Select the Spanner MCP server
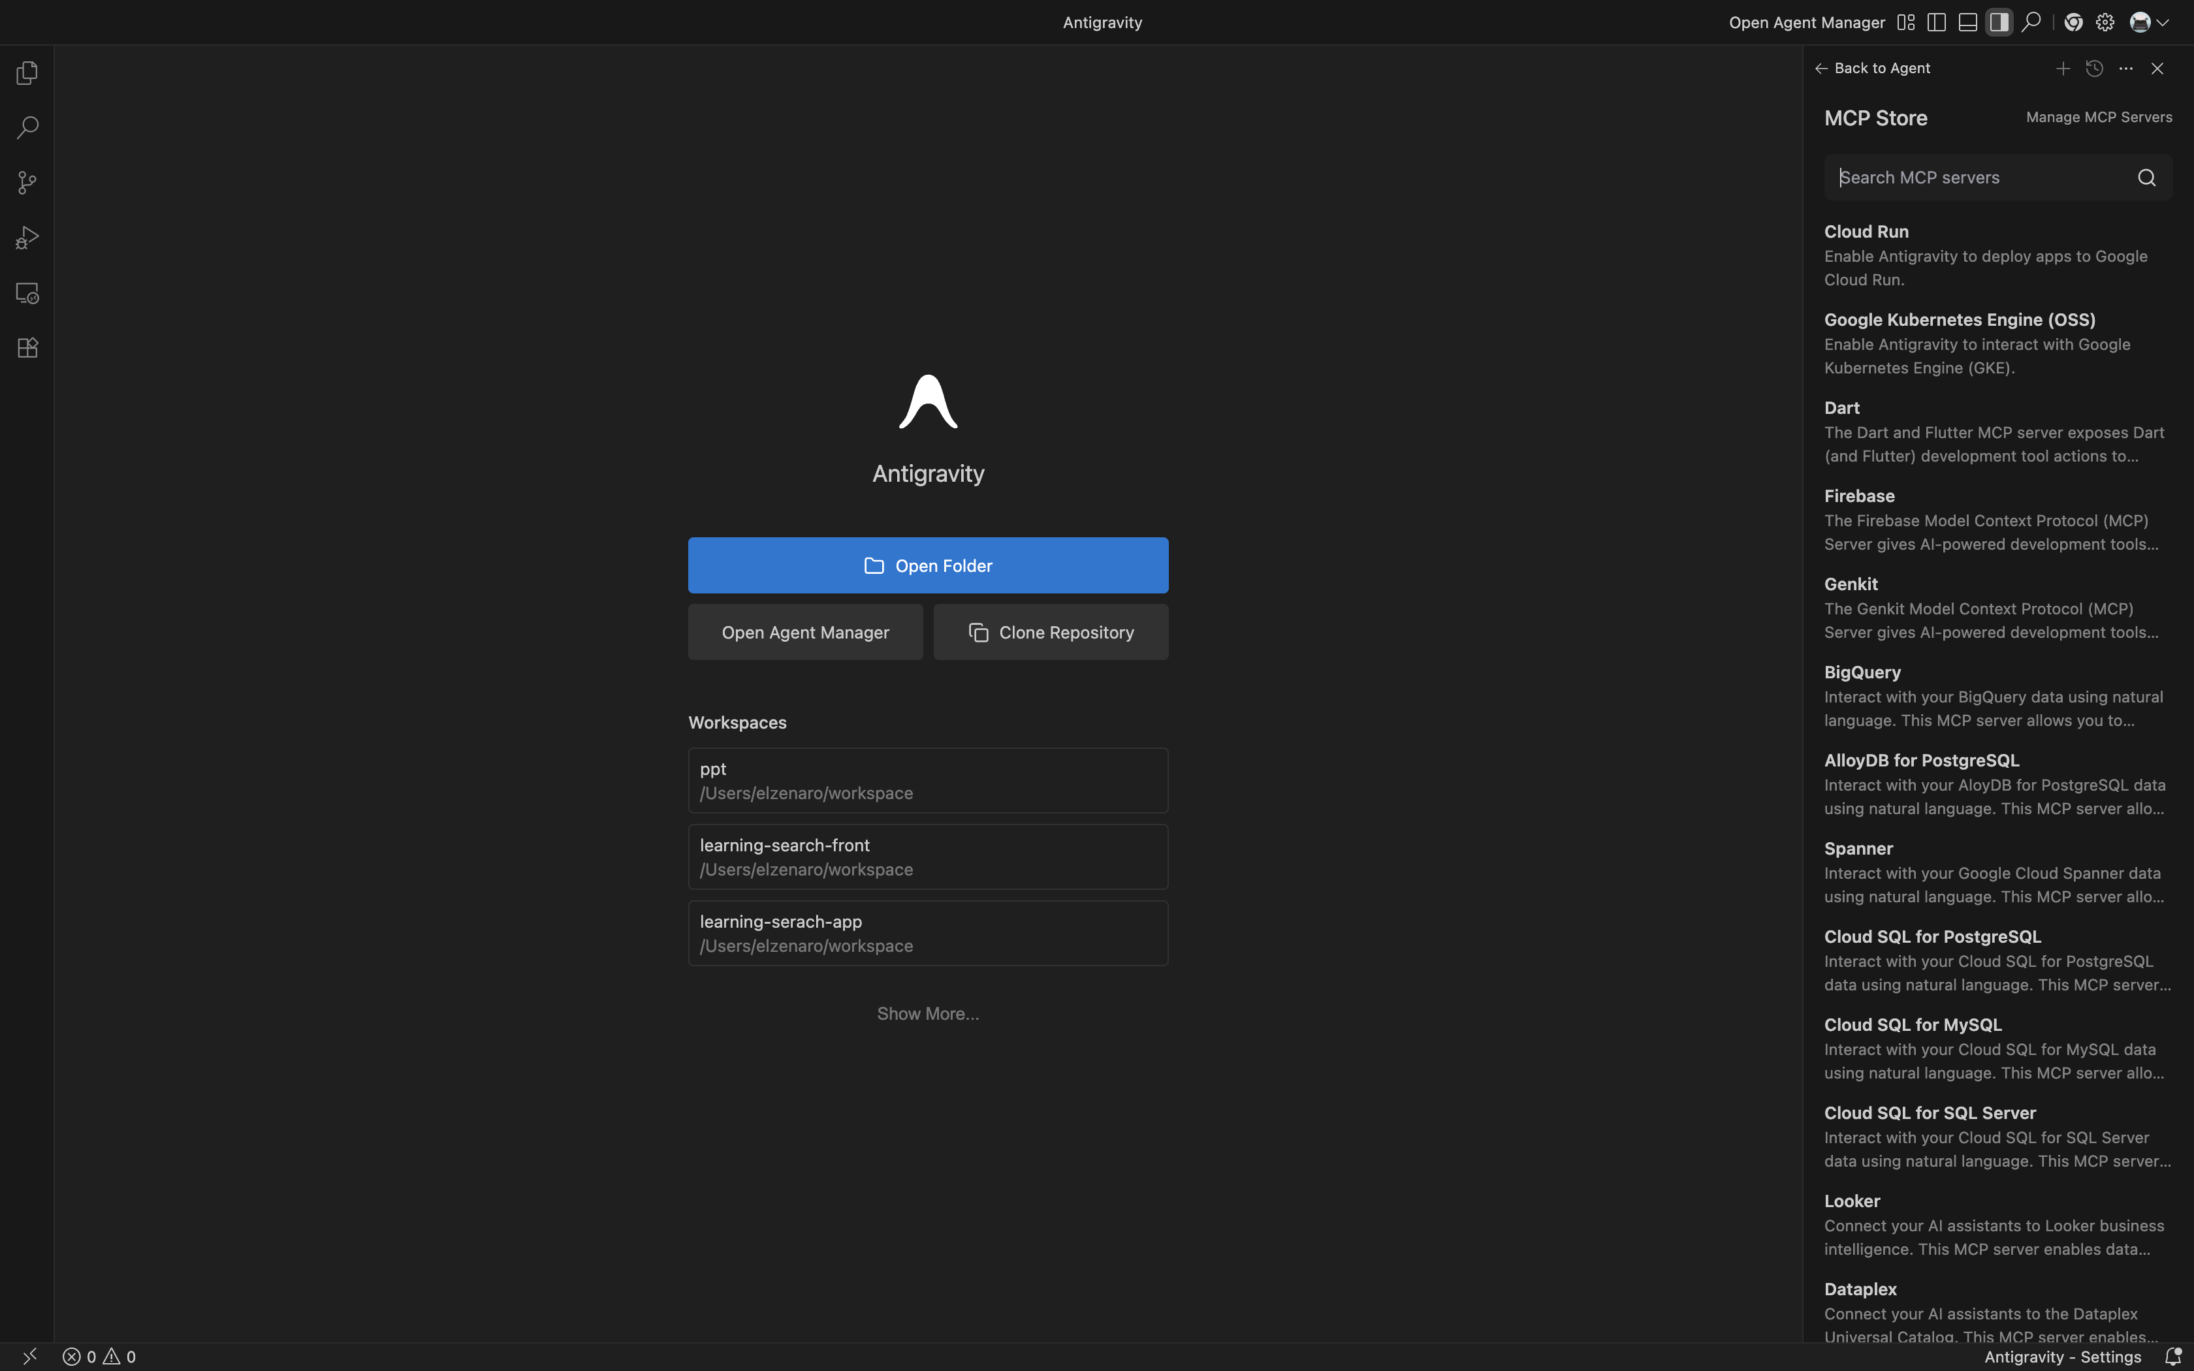 click(1998, 872)
